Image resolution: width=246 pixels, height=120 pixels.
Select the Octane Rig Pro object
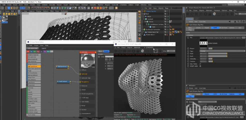(151, 11)
